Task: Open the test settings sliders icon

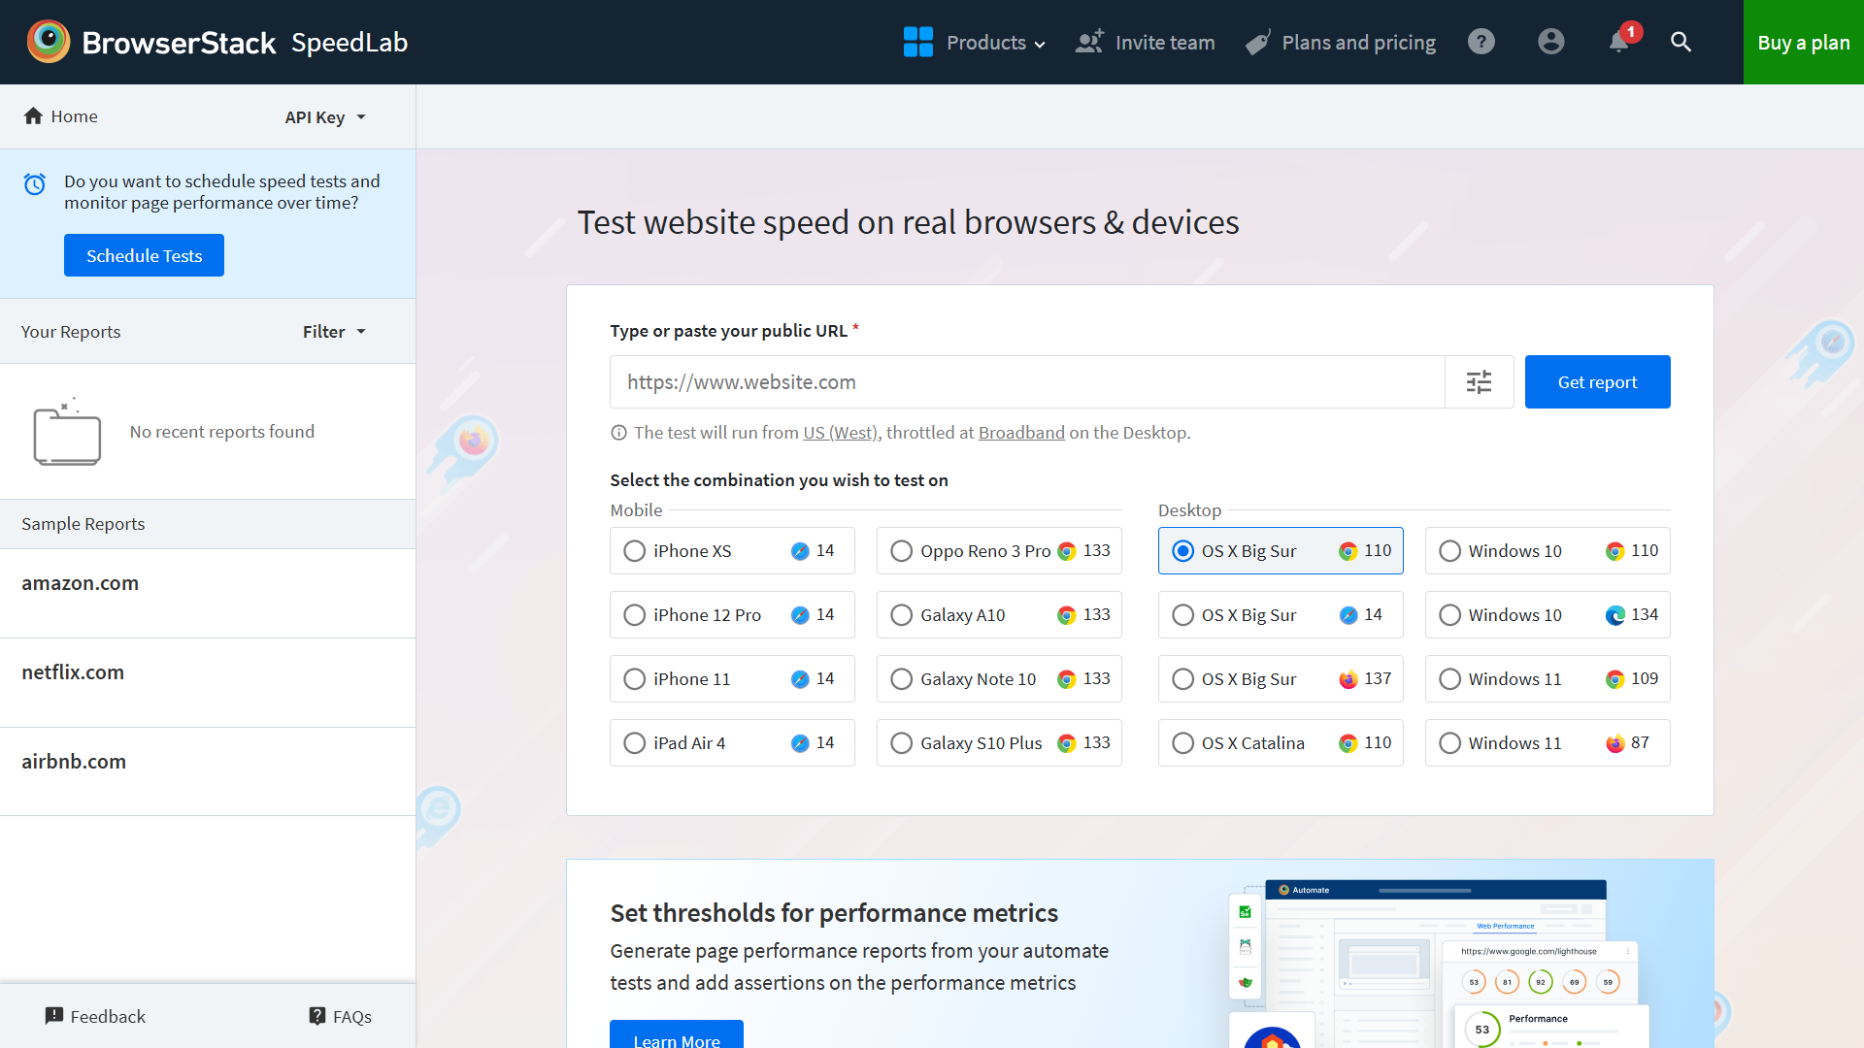Action: coord(1479,382)
